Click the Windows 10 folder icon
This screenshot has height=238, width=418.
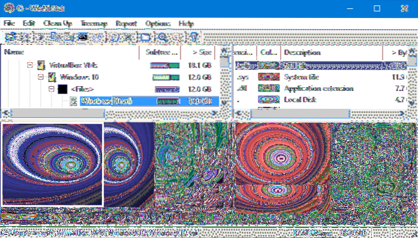tap(52, 77)
